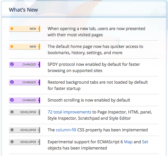Screen dimensions: 168x156
Task: Click the CHANGED label for smooth scrolling
Action: tap(29, 100)
